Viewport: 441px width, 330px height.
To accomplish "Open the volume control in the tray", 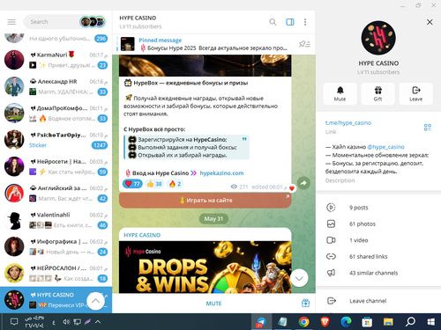I will pyautogui.click(x=66, y=322).
